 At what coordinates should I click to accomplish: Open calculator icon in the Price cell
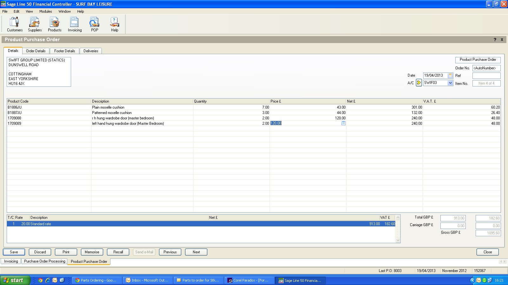pyautogui.click(x=343, y=123)
